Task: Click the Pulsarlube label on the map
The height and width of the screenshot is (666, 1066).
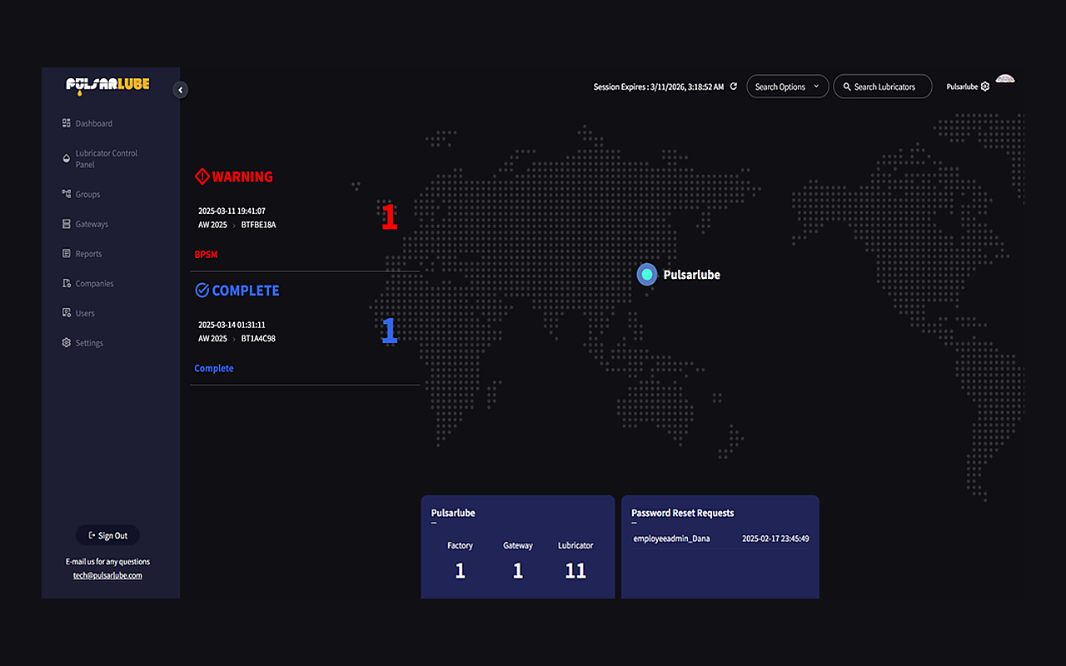Action: 692,275
